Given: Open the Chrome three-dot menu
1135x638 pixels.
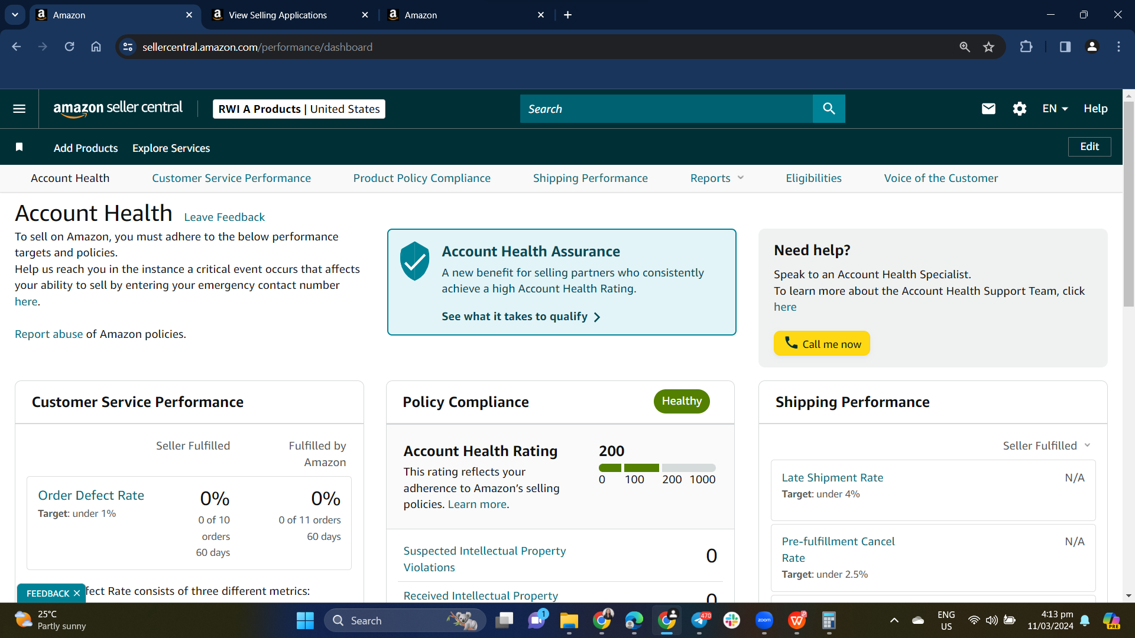Looking at the screenshot, I should [1118, 47].
